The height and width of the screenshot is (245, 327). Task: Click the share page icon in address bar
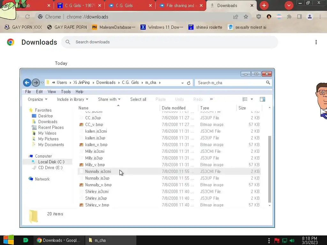[x=236, y=17]
